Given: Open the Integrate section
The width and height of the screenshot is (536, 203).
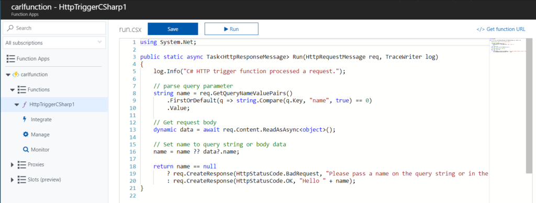Looking at the screenshot, I should click(41, 120).
